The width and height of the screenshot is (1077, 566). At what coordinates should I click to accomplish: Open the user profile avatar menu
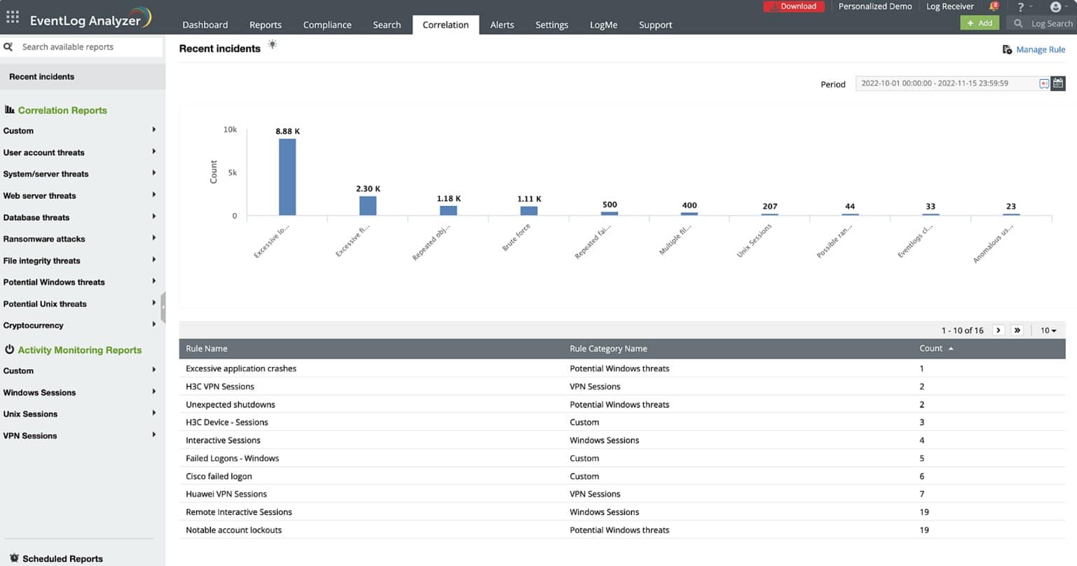[x=1055, y=7]
